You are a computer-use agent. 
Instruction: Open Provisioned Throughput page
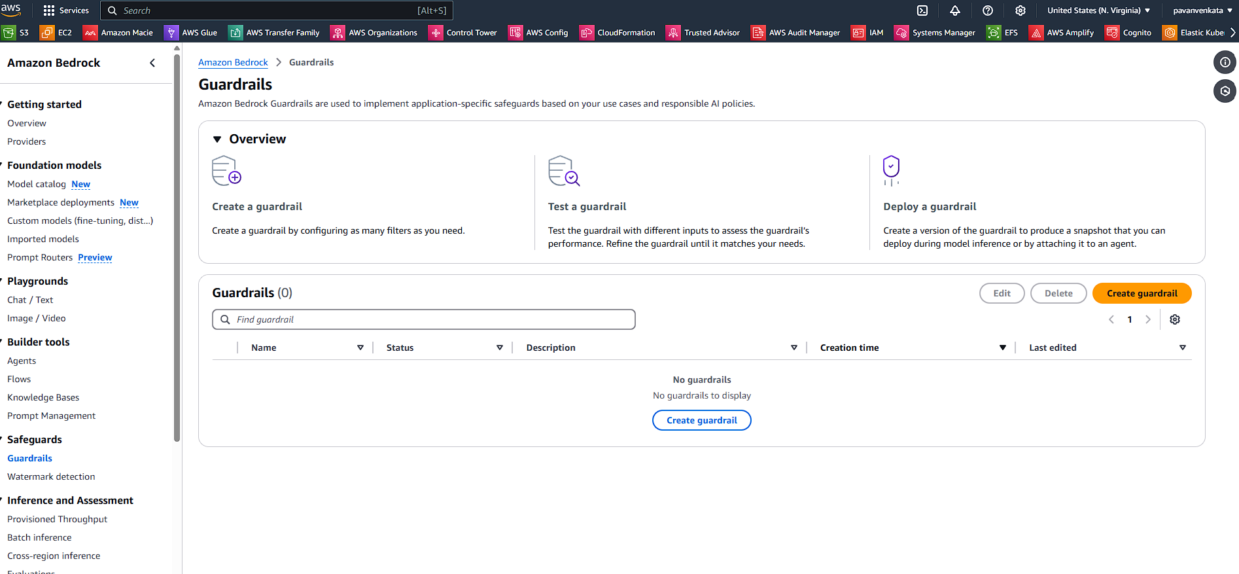pos(58,519)
